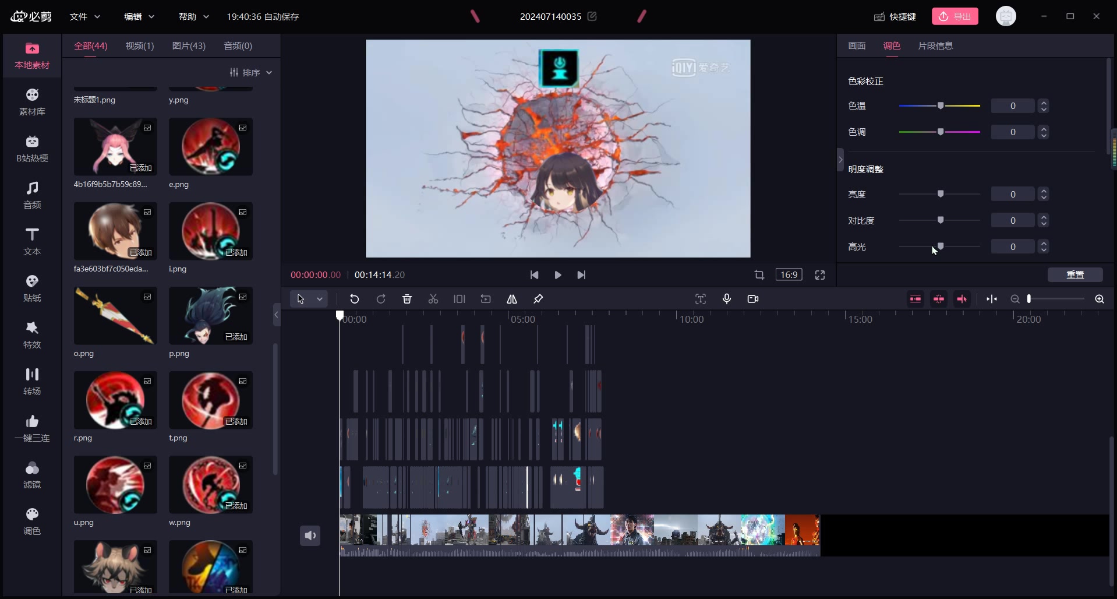Open the 快捷键 shortcuts list
Screen dimensions: 1117x599
pos(895,16)
